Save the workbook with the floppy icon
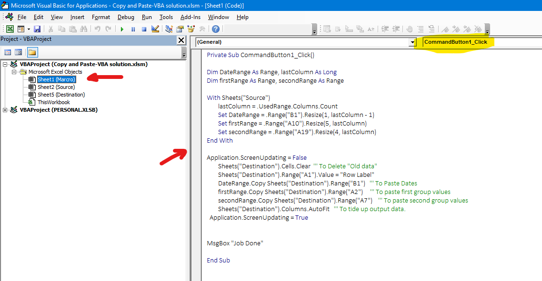Image resolution: width=542 pixels, height=281 pixels. point(37,29)
